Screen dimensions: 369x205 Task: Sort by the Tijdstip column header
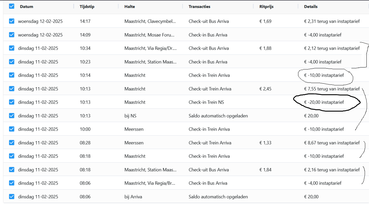pyautogui.click(x=87, y=7)
